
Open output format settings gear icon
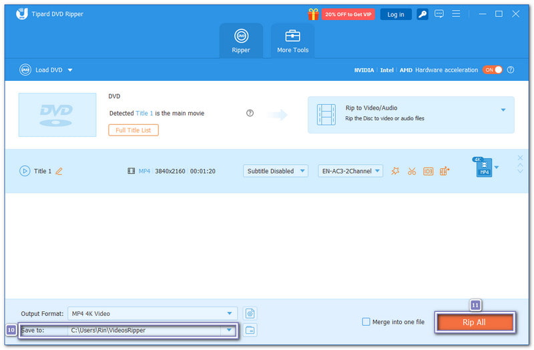click(x=250, y=313)
